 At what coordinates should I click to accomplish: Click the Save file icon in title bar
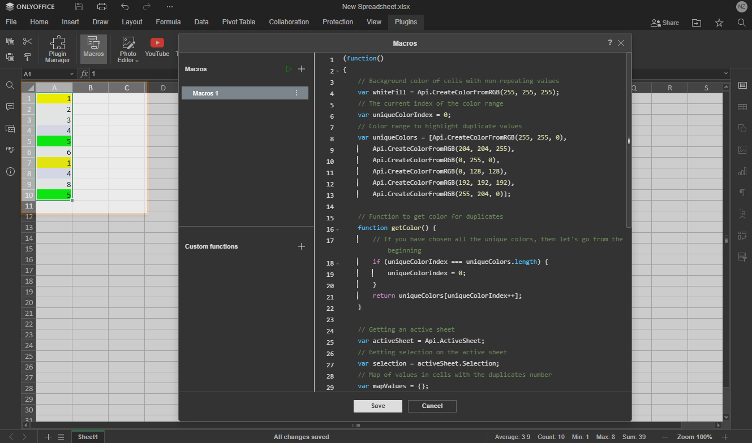coord(79,7)
